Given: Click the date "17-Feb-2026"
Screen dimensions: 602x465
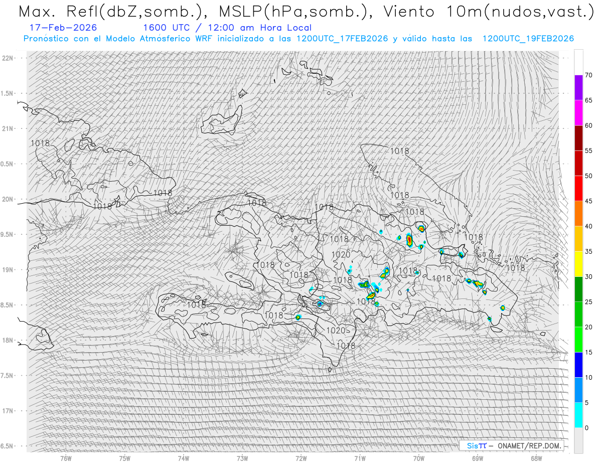Looking at the screenshot, I should pyautogui.click(x=63, y=28).
